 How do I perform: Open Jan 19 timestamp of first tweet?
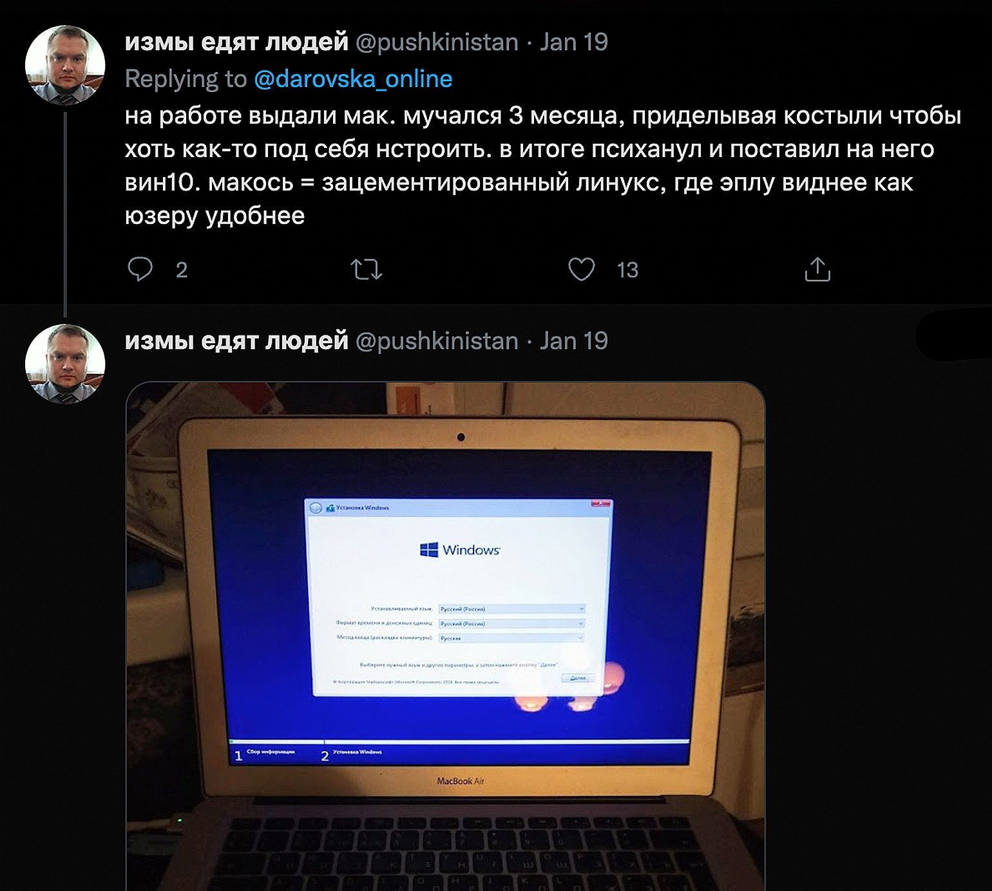point(574,42)
